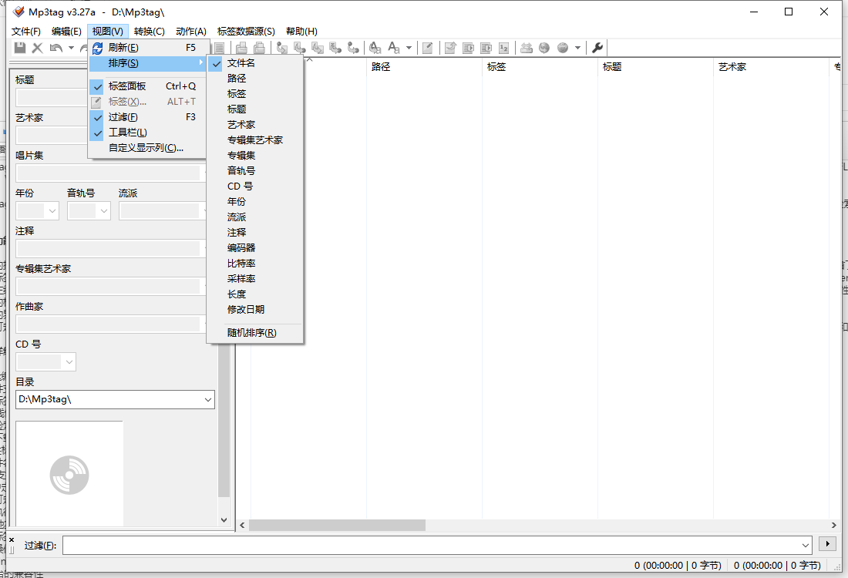Screen dimensions: 848x578
Task: Open the Actions icon in toolbar
Action: click(375, 48)
